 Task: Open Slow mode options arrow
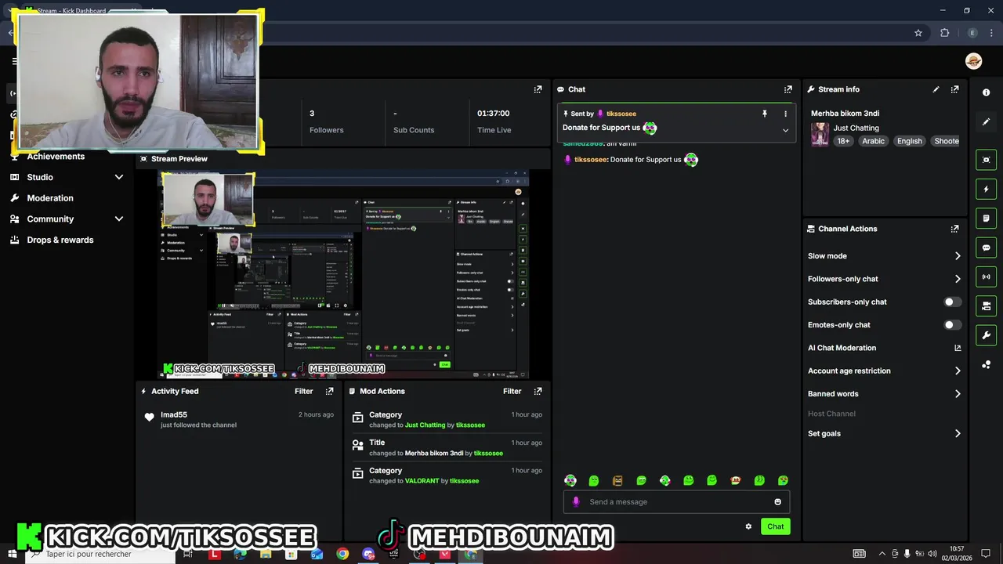958,256
